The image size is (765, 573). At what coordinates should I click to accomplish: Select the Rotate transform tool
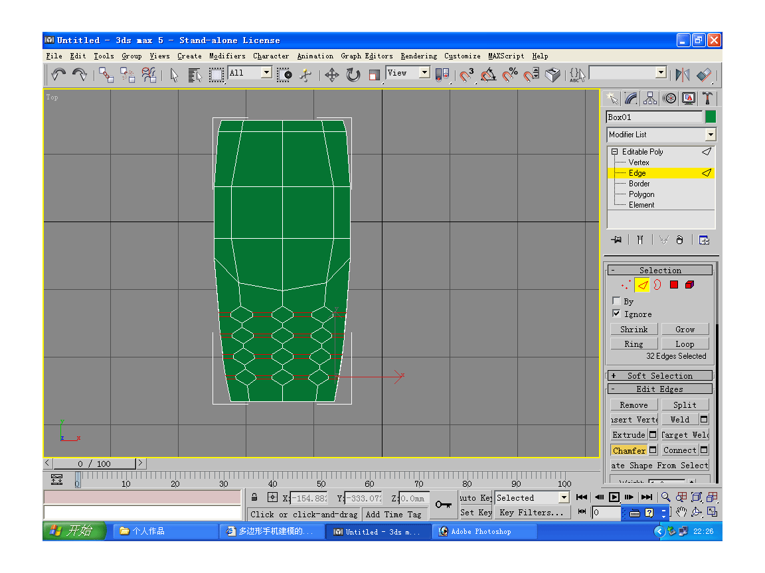pos(353,75)
